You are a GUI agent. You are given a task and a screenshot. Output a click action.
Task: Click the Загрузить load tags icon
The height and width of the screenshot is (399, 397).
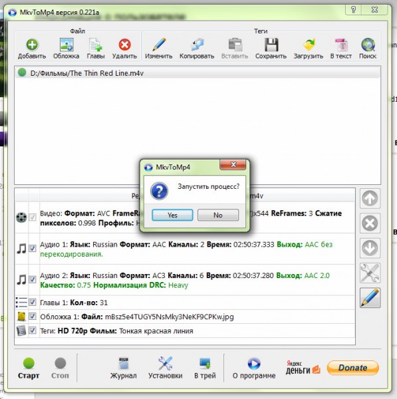(x=309, y=45)
